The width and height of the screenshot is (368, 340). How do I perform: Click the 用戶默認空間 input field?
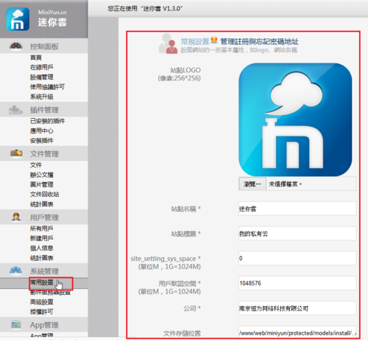point(297,283)
